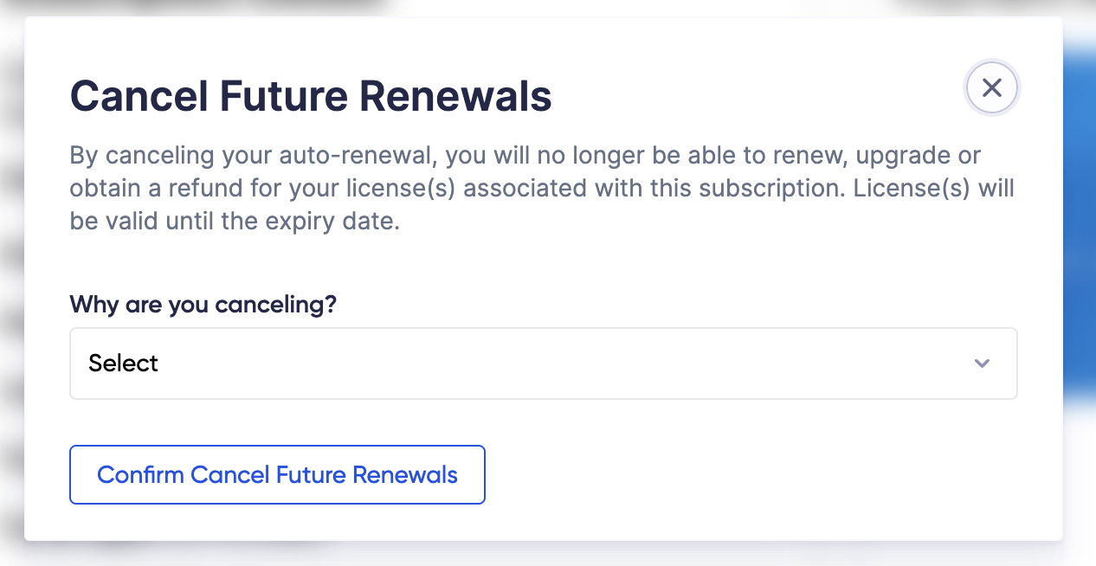Close the Cancel Future Renewals dialog
This screenshot has width=1096, height=566.
tap(992, 87)
